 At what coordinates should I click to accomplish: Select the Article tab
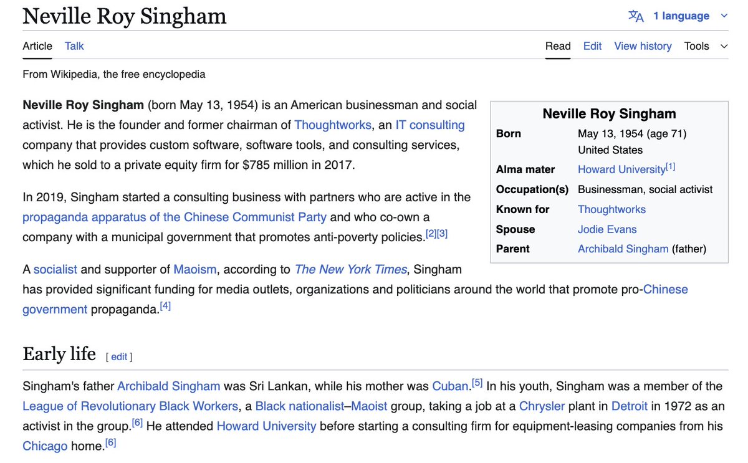(x=37, y=46)
